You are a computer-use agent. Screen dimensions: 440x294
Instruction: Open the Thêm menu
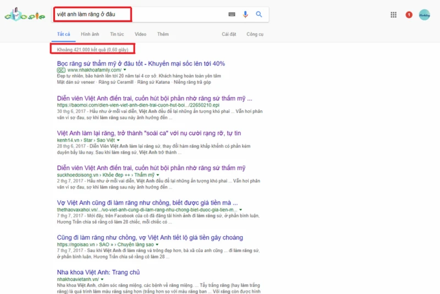(163, 34)
